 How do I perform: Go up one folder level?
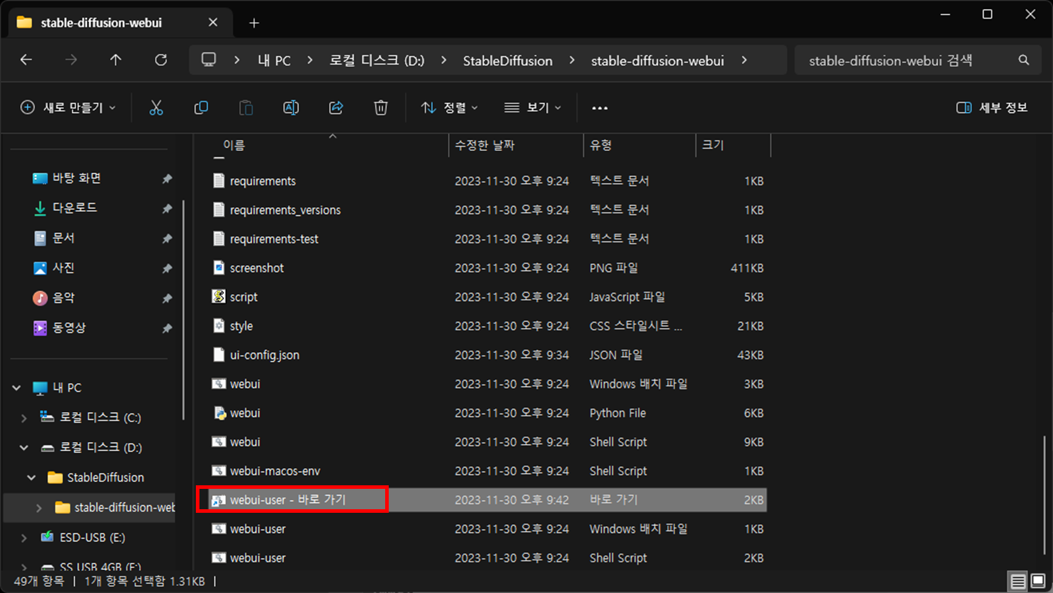coord(116,60)
